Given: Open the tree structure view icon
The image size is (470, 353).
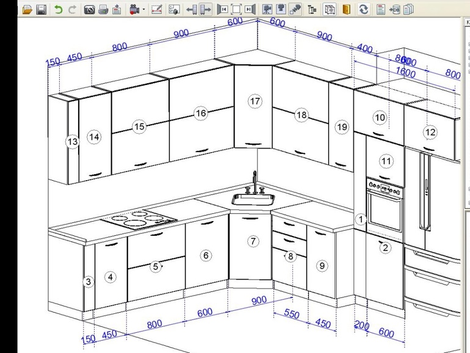Looking at the screenshot, I should (313, 9).
